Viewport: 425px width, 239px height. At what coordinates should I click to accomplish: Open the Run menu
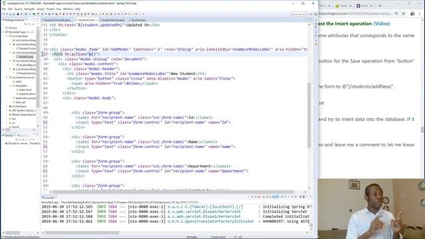coord(59,9)
